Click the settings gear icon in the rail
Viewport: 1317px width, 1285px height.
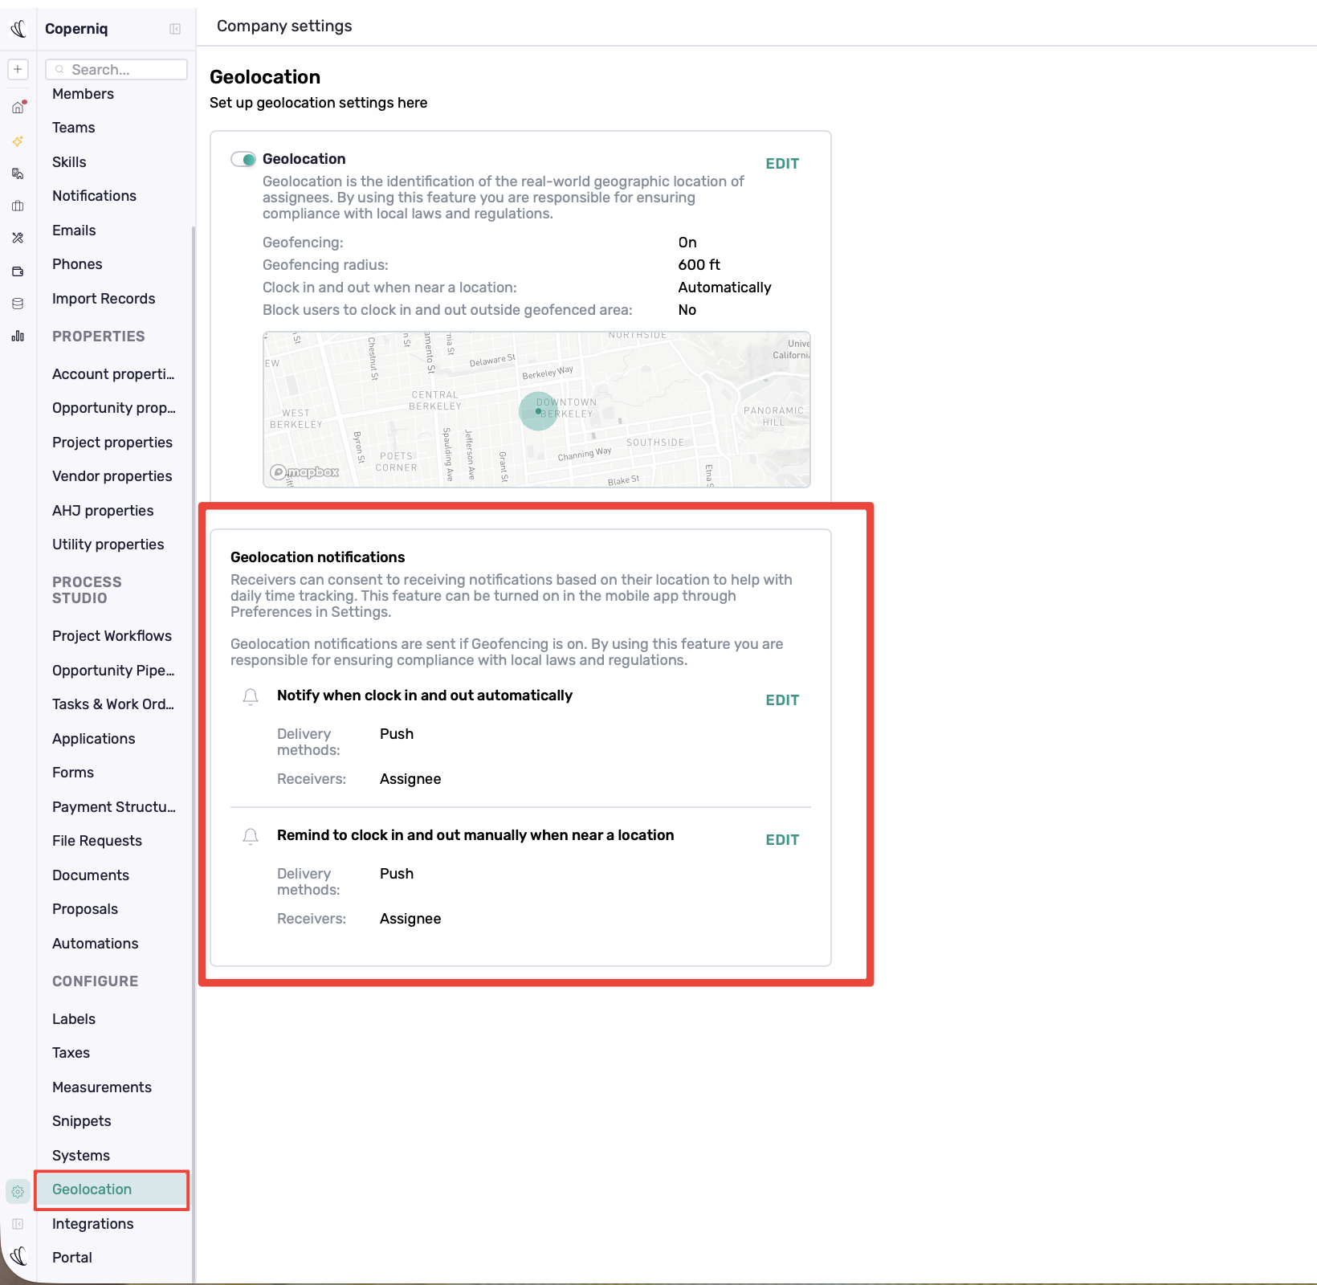coord(18,1191)
